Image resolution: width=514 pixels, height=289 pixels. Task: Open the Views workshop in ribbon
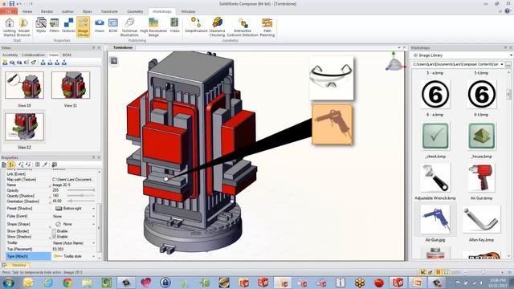point(100,26)
